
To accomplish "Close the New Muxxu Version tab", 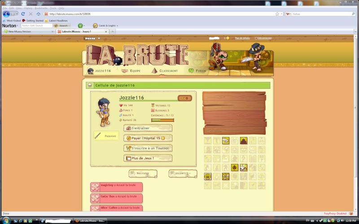I will click(53, 31).
